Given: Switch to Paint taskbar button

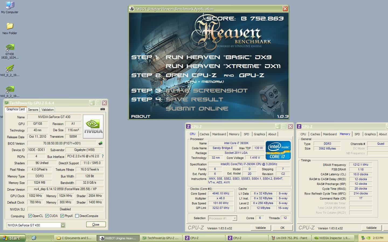Looking at the screenshot, I should [290, 238].
